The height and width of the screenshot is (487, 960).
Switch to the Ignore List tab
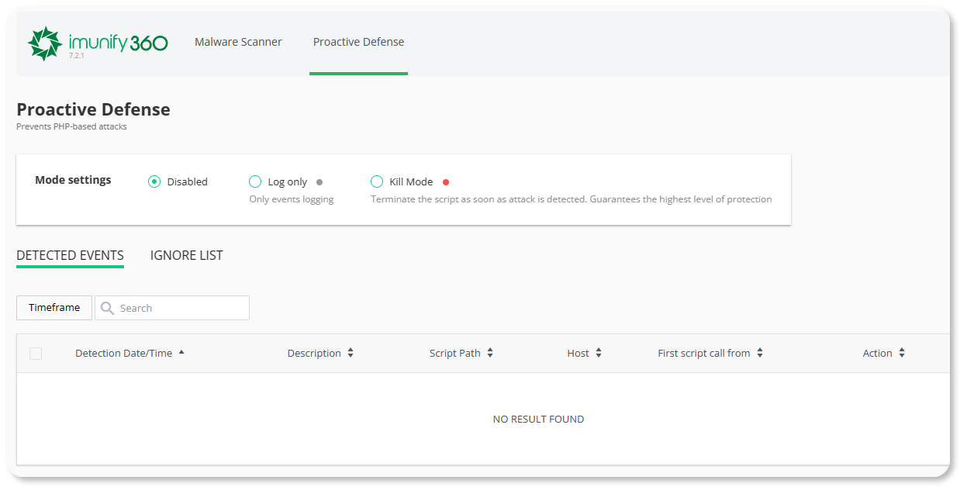point(186,255)
